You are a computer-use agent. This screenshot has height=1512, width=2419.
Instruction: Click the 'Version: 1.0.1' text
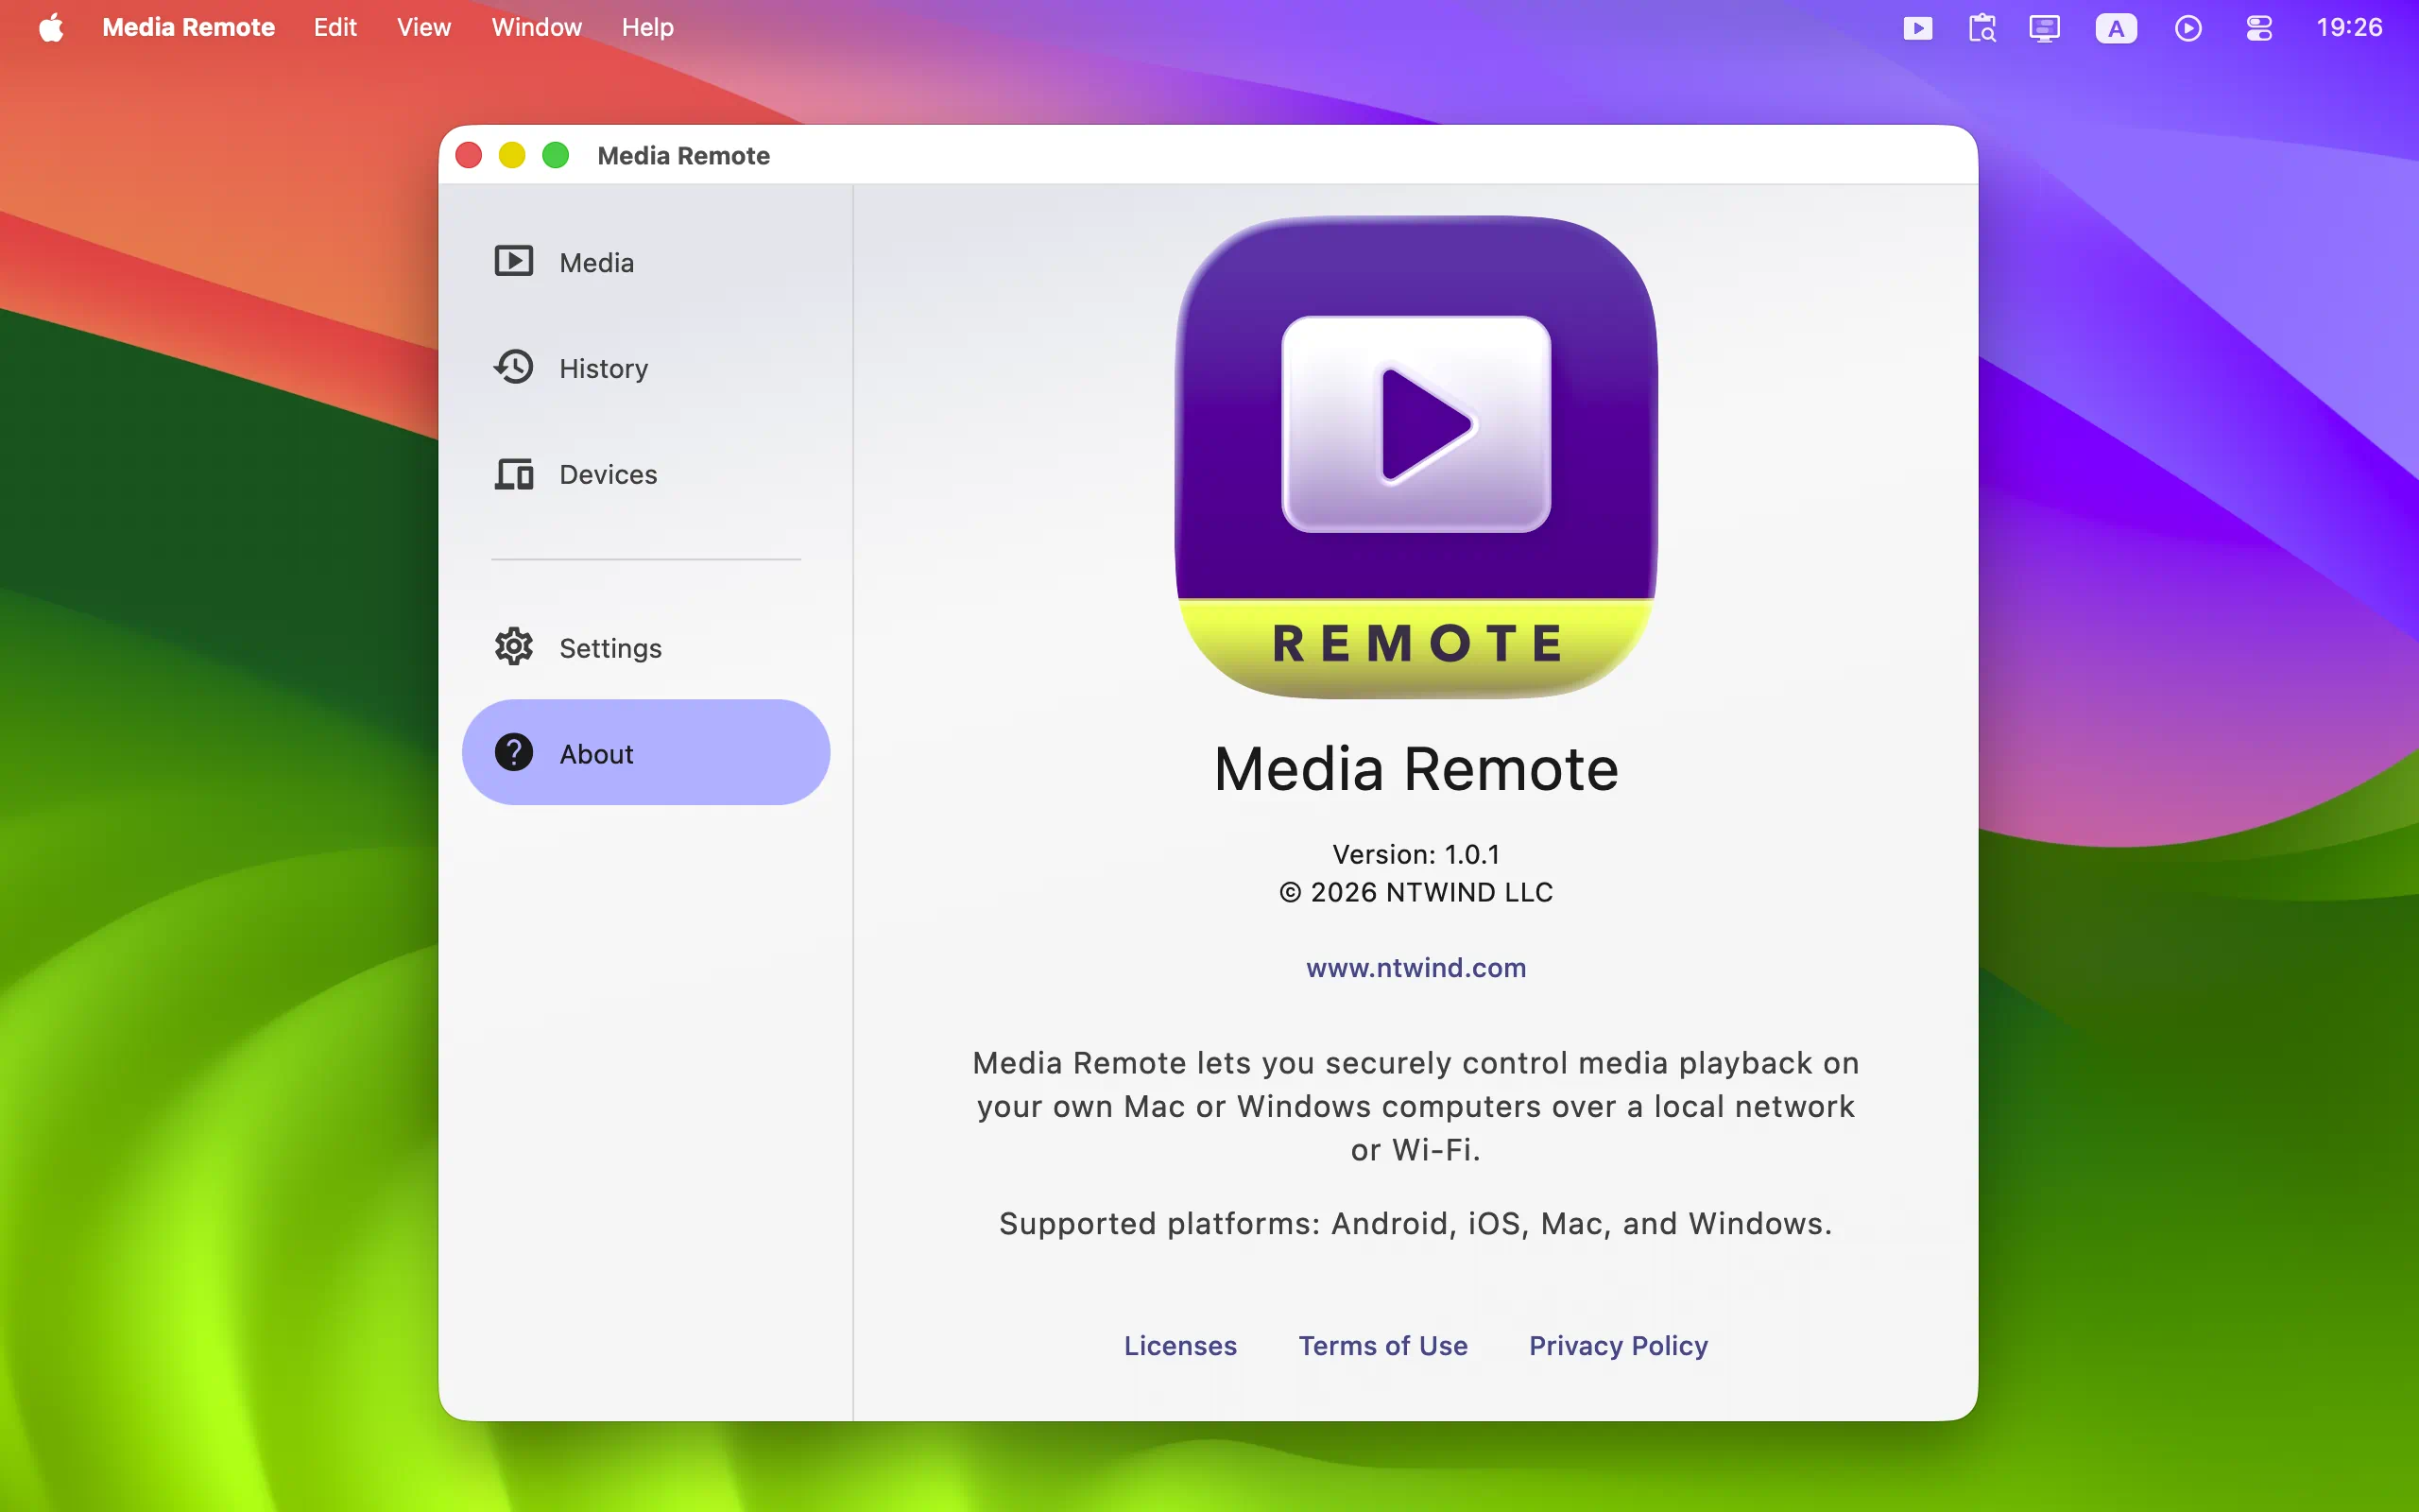click(1415, 854)
